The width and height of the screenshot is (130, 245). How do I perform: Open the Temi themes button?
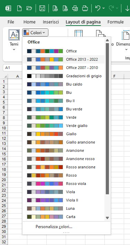pos(14,40)
